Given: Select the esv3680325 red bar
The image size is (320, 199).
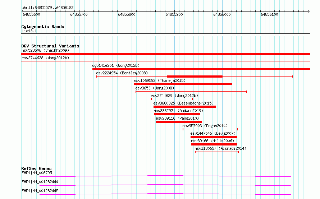Looking at the screenshot, I should (x=184, y=107).
